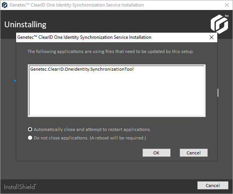Screen dimensions: 233x194
Task: Click Cancel next to the OK button
Action: pyautogui.click(x=194, y=153)
